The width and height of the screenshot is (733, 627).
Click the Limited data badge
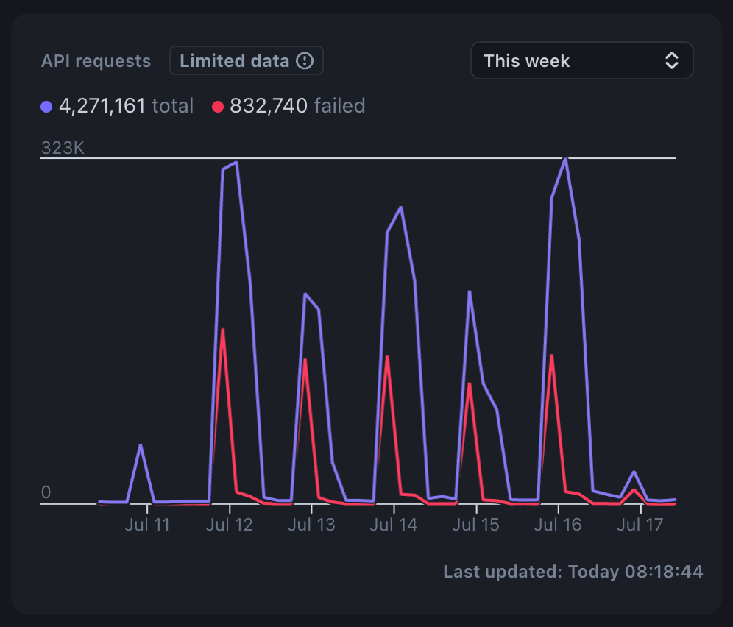point(246,61)
